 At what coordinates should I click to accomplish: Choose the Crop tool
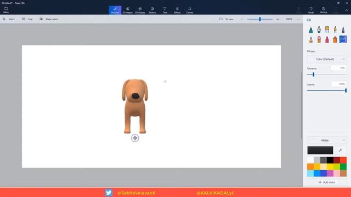[27, 19]
